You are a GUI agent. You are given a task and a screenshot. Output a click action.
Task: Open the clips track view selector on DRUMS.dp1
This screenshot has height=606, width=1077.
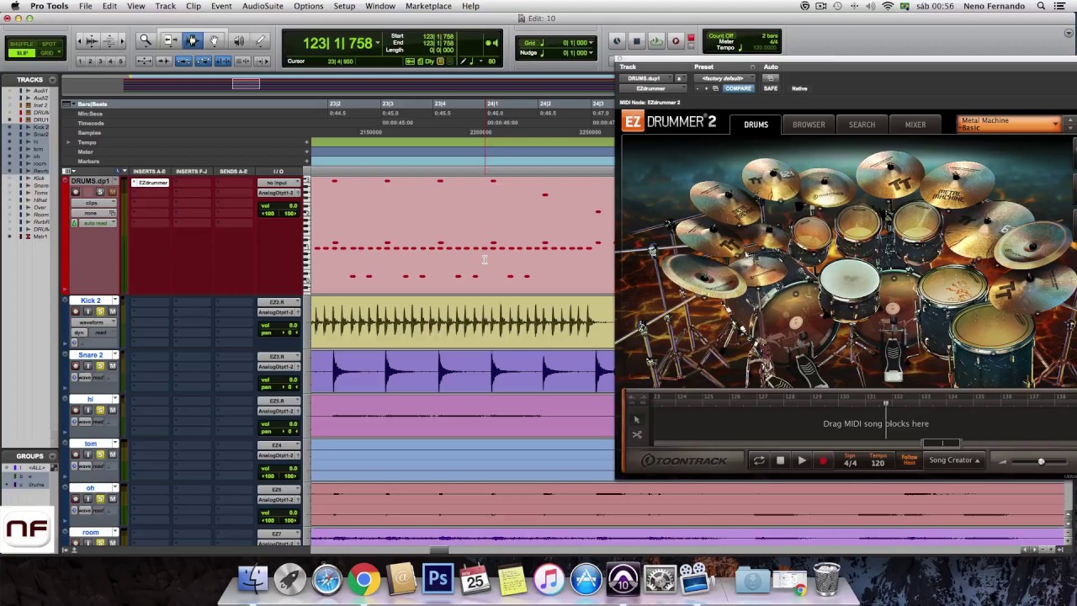[x=93, y=203]
